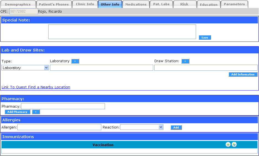Switch to the Demographics tab
Screen dimensions: 259x156
coord(18,4)
